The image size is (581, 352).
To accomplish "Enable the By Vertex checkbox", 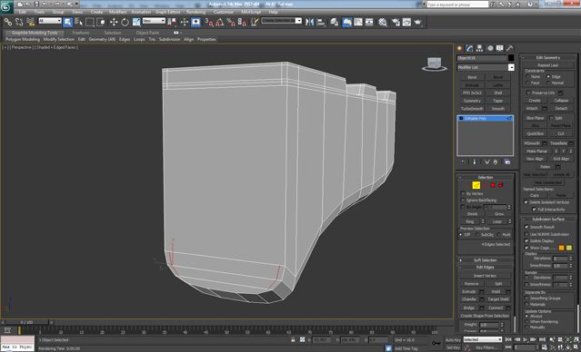I will click(x=463, y=194).
